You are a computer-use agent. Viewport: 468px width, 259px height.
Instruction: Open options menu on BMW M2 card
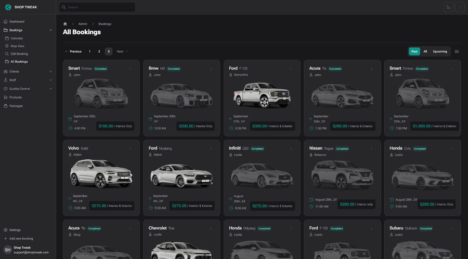(211, 69)
